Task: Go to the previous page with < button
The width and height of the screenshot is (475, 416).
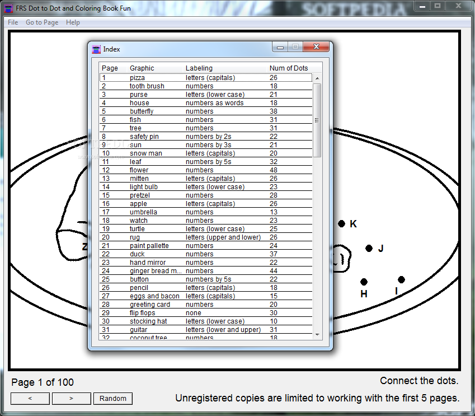Action: [x=30, y=399]
